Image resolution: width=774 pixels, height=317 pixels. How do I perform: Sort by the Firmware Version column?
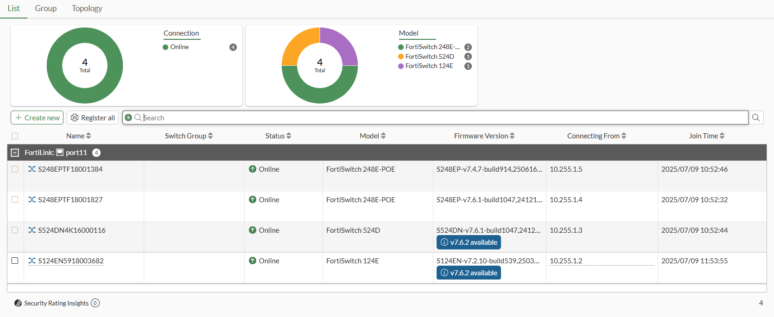[x=484, y=136]
